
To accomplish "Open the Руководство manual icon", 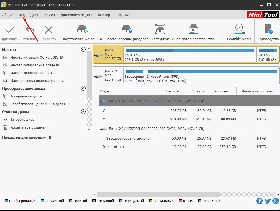I will pos(269,29).
